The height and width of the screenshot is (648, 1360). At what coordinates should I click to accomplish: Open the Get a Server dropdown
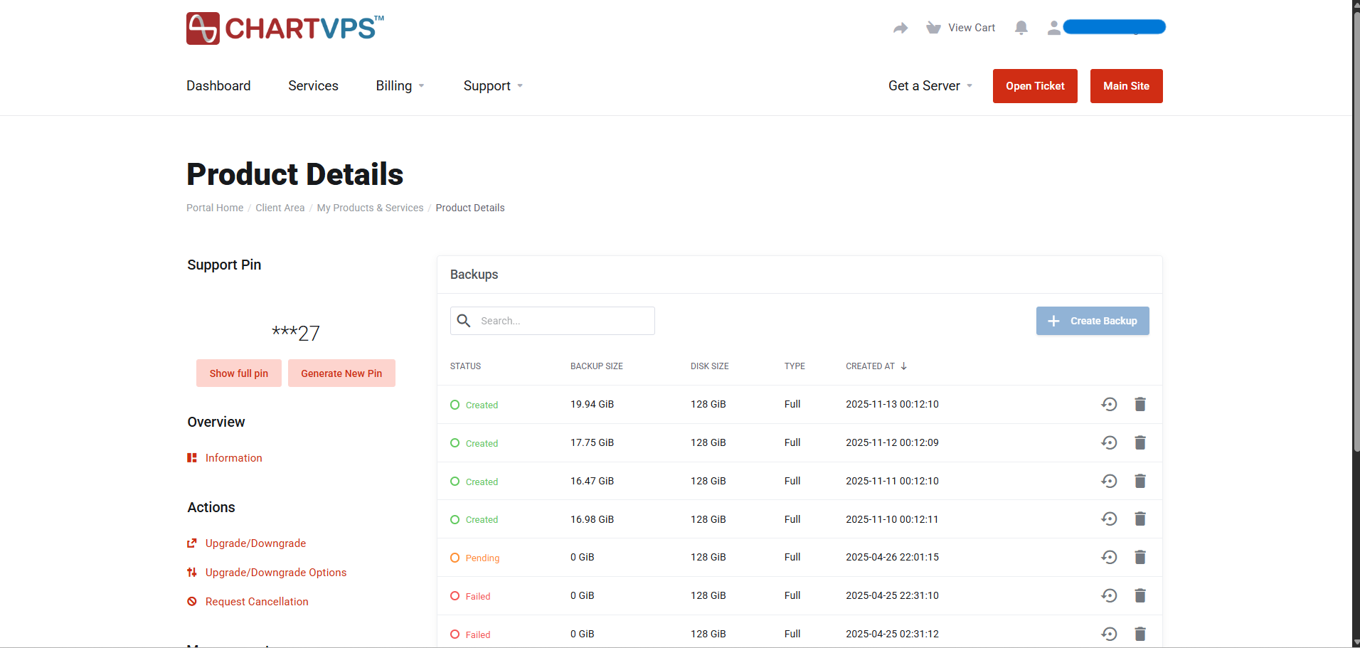(x=930, y=86)
